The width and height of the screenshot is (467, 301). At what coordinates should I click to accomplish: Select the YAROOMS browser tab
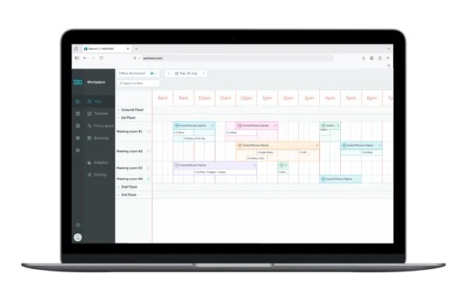point(107,48)
